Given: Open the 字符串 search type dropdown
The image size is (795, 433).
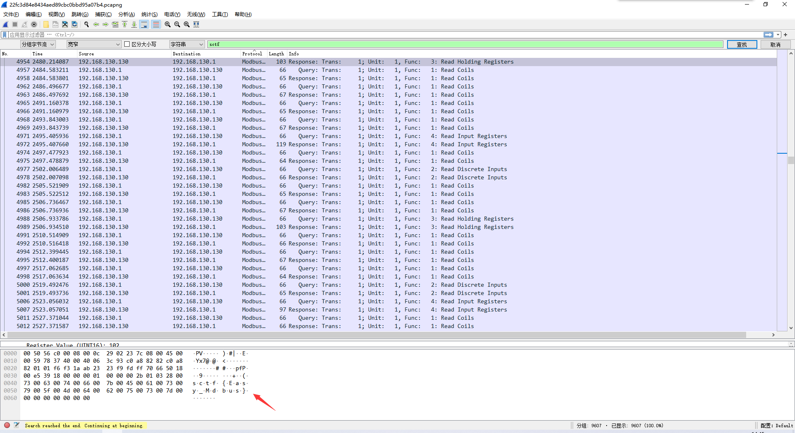Looking at the screenshot, I should [187, 44].
